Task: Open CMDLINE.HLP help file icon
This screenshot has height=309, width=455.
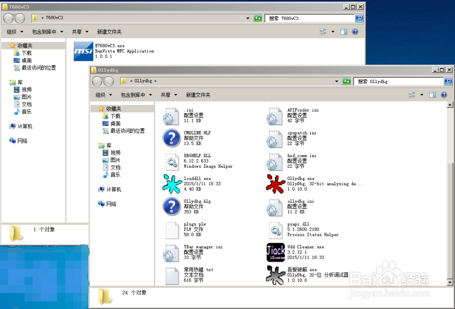Action: pos(172,138)
